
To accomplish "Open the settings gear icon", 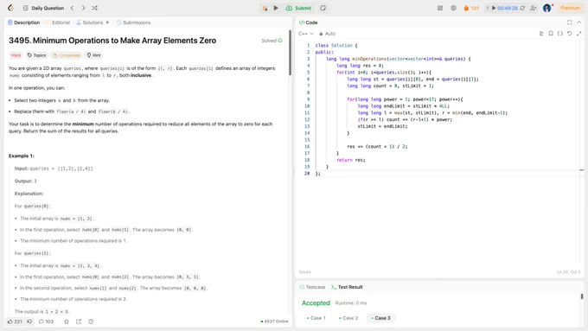I will pyautogui.click(x=453, y=8).
